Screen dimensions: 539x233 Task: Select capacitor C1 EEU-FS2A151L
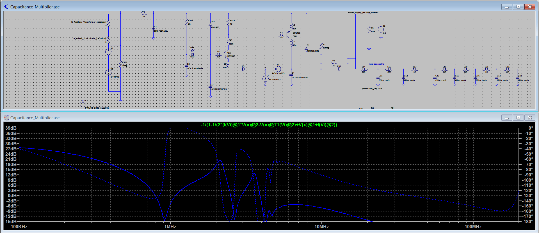click(x=153, y=29)
